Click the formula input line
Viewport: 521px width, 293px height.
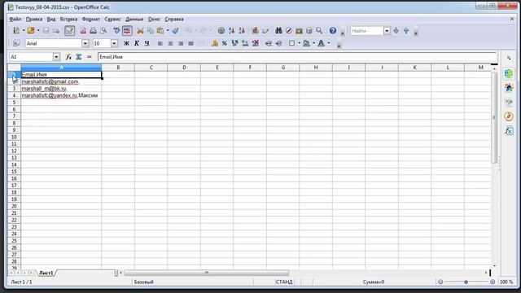coord(297,57)
